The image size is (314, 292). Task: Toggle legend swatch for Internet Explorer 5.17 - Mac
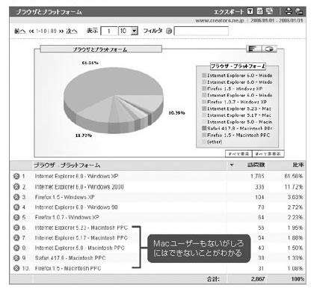(x=204, y=115)
